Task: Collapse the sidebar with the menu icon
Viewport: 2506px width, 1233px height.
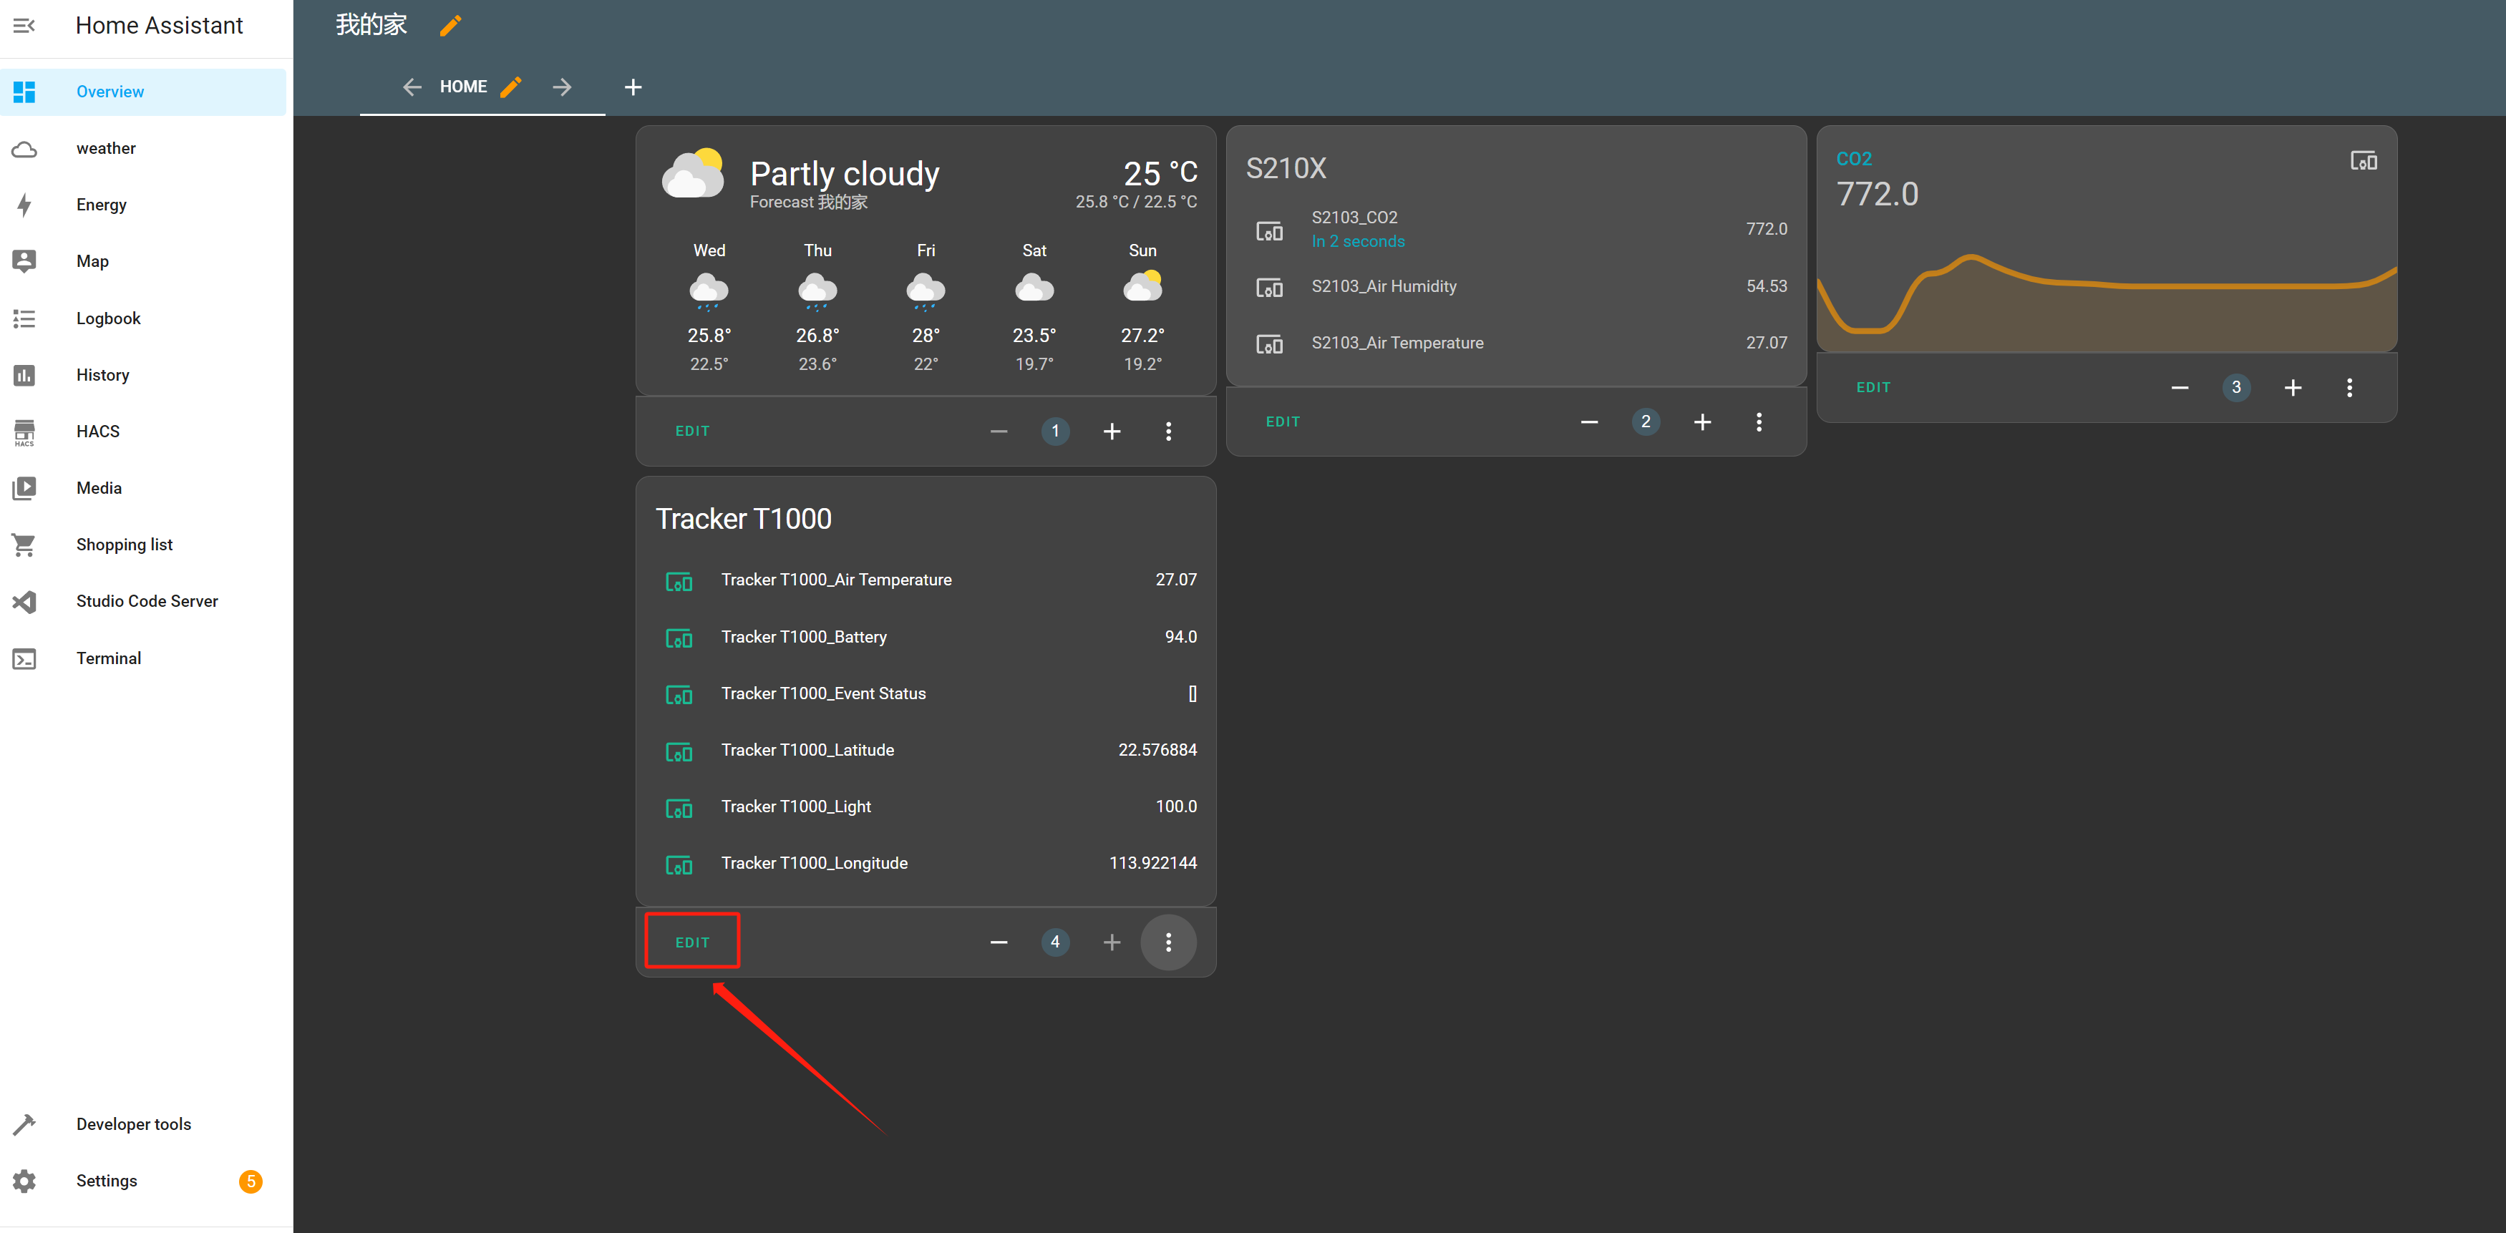Action: point(24,25)
